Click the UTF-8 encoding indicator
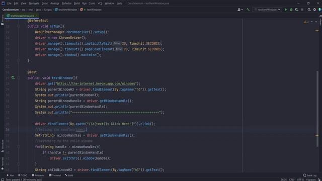Image resolution: width=322 pixels, height=181 pixels. point(300,179)
